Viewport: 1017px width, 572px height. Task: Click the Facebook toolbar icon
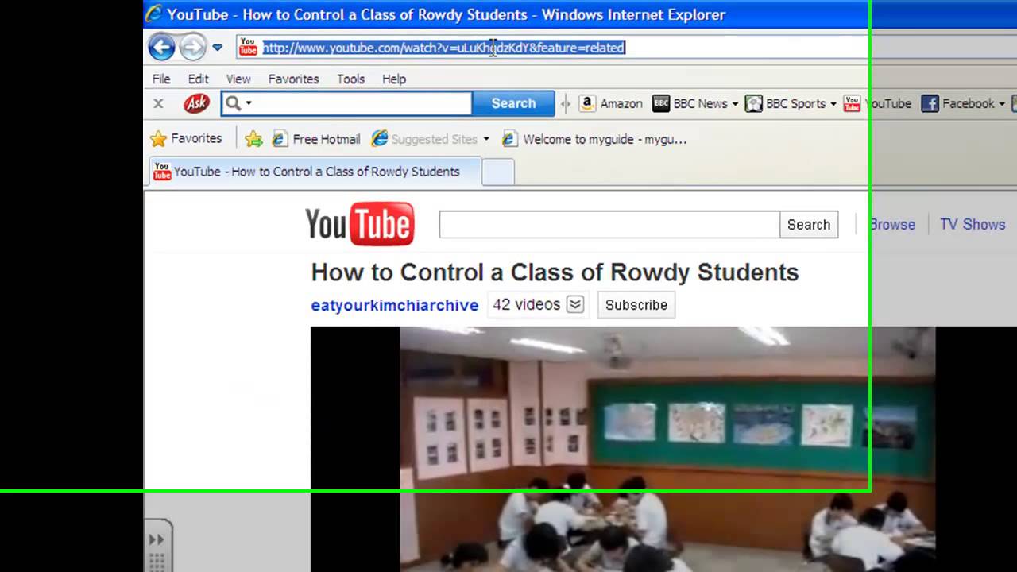(930, 103)
